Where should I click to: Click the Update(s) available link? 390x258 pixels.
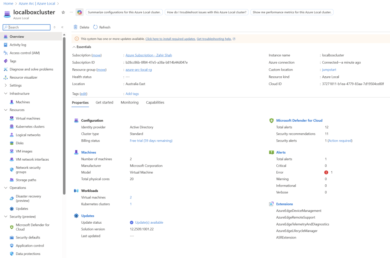pyautogui.click(x=149, y=223)
